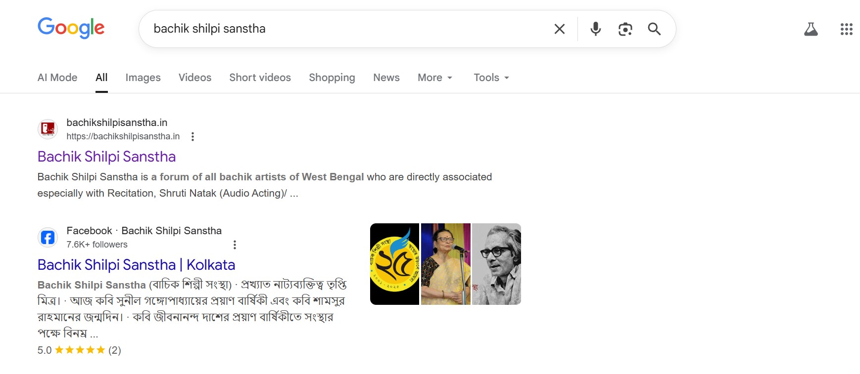Click the bachikshilpisanstha.in site favicon
The image size is (860, 374).
coord(48,129)
